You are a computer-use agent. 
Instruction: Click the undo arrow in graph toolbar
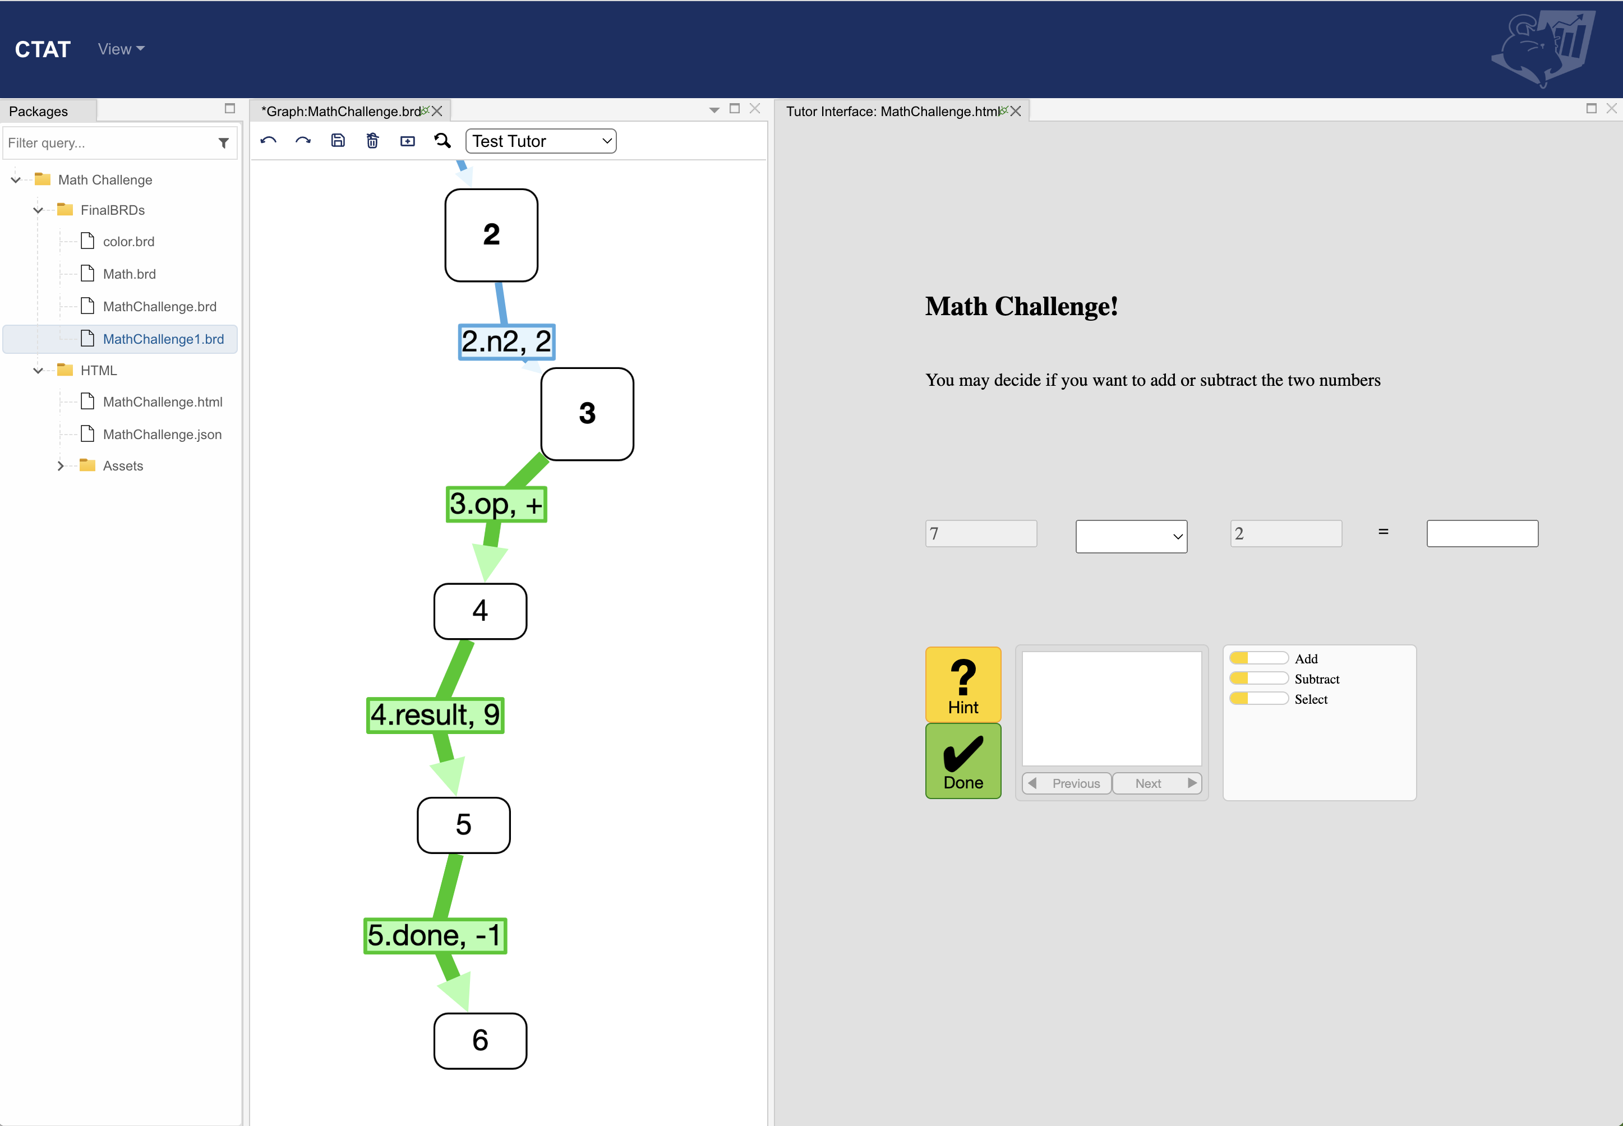268,140
